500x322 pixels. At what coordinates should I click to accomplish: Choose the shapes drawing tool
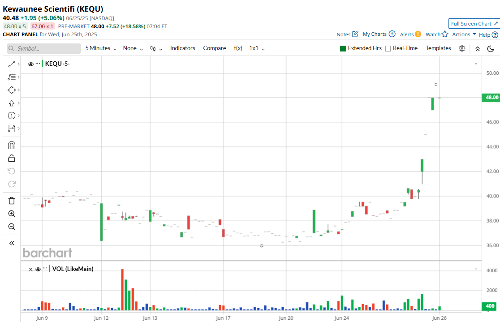(x=12, y=90)
